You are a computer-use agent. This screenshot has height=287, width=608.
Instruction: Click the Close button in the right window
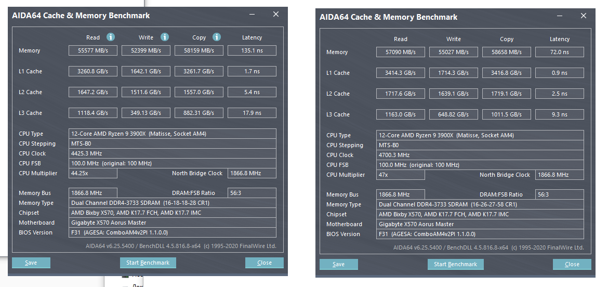(x=572, y=265)
